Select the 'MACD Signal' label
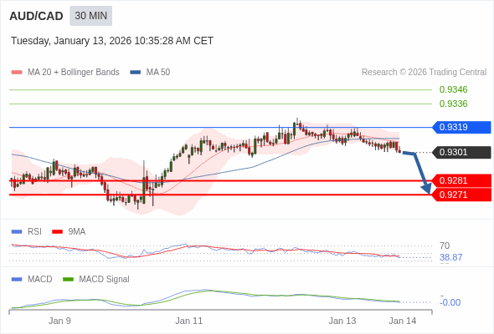Screen dimensions: 494x334 105,280
